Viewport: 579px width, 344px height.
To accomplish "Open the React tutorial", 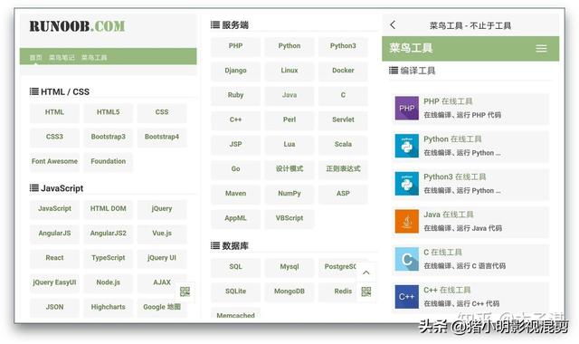I will coord(54,258).
